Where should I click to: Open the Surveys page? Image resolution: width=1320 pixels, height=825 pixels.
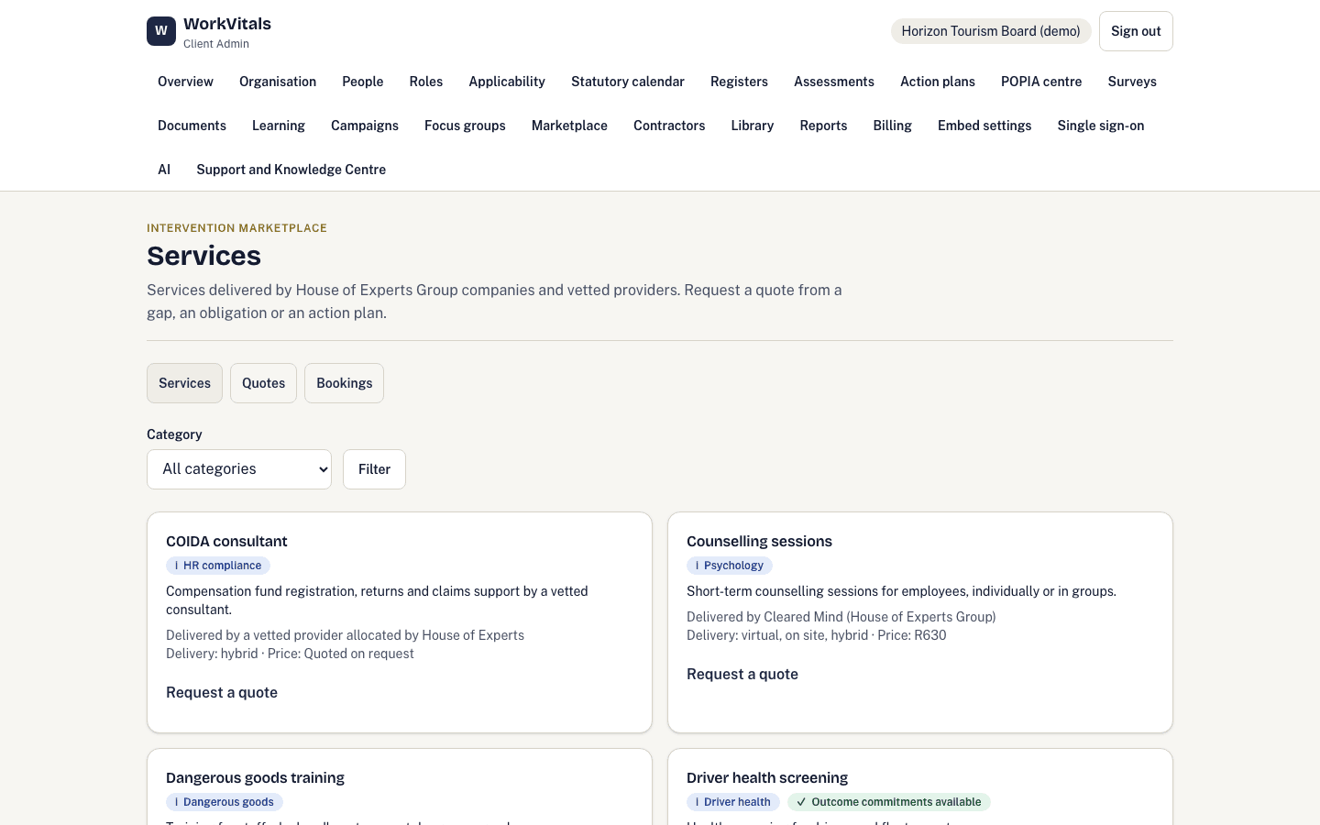(x=1132, y=82)
